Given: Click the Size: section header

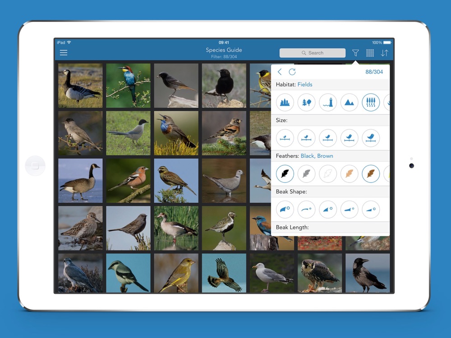Looking at the screenshot, I should point(330,120).
